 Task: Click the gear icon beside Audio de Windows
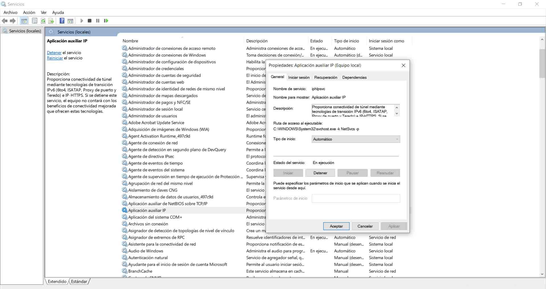[x=125, y=251]
